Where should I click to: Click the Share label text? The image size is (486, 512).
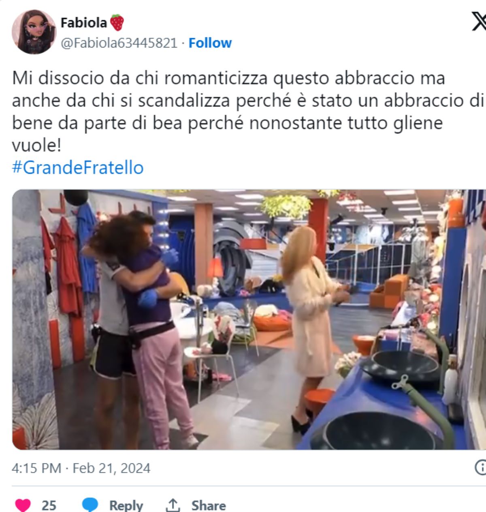209,505
